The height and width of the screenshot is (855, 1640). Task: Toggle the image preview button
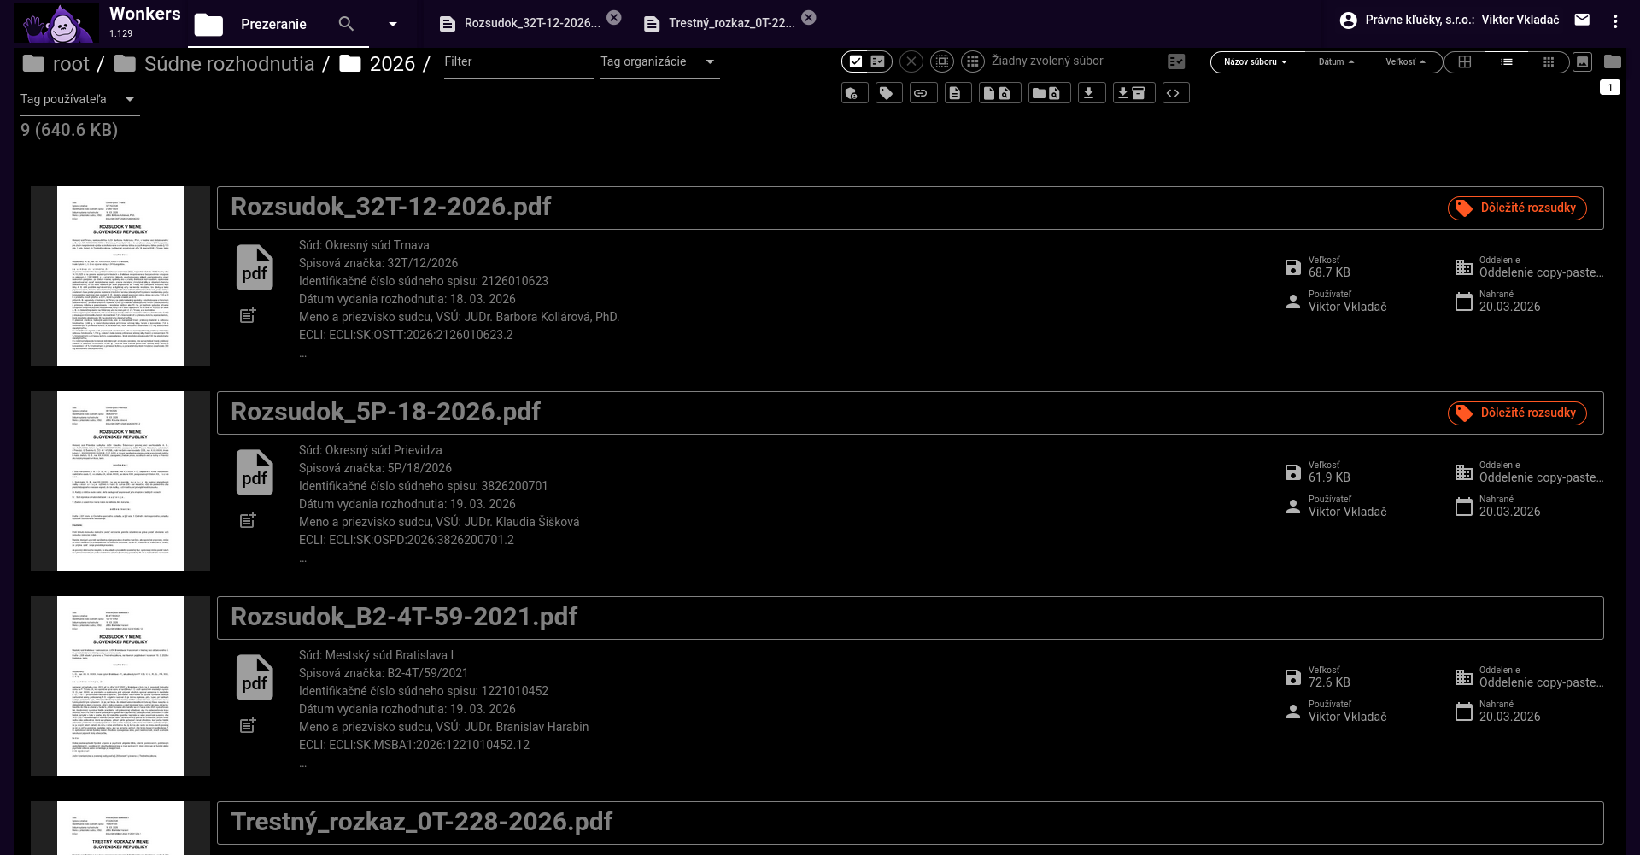pos(1583,61)
